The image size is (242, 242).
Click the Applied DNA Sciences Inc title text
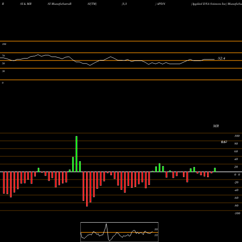click(209, 4)
